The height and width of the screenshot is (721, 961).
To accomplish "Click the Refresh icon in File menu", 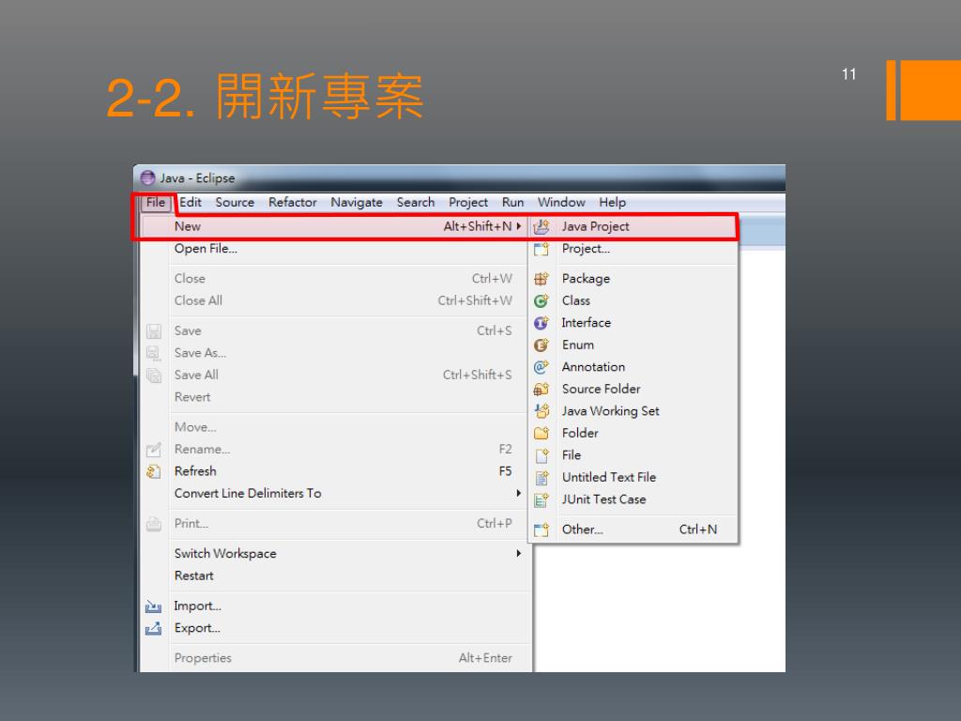I will point(153,471).
